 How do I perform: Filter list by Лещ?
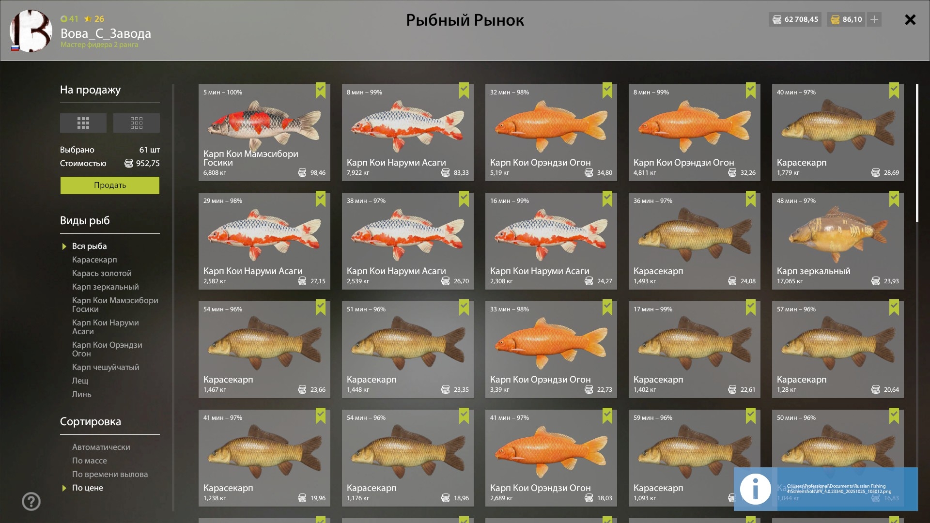tap(80, 381)
